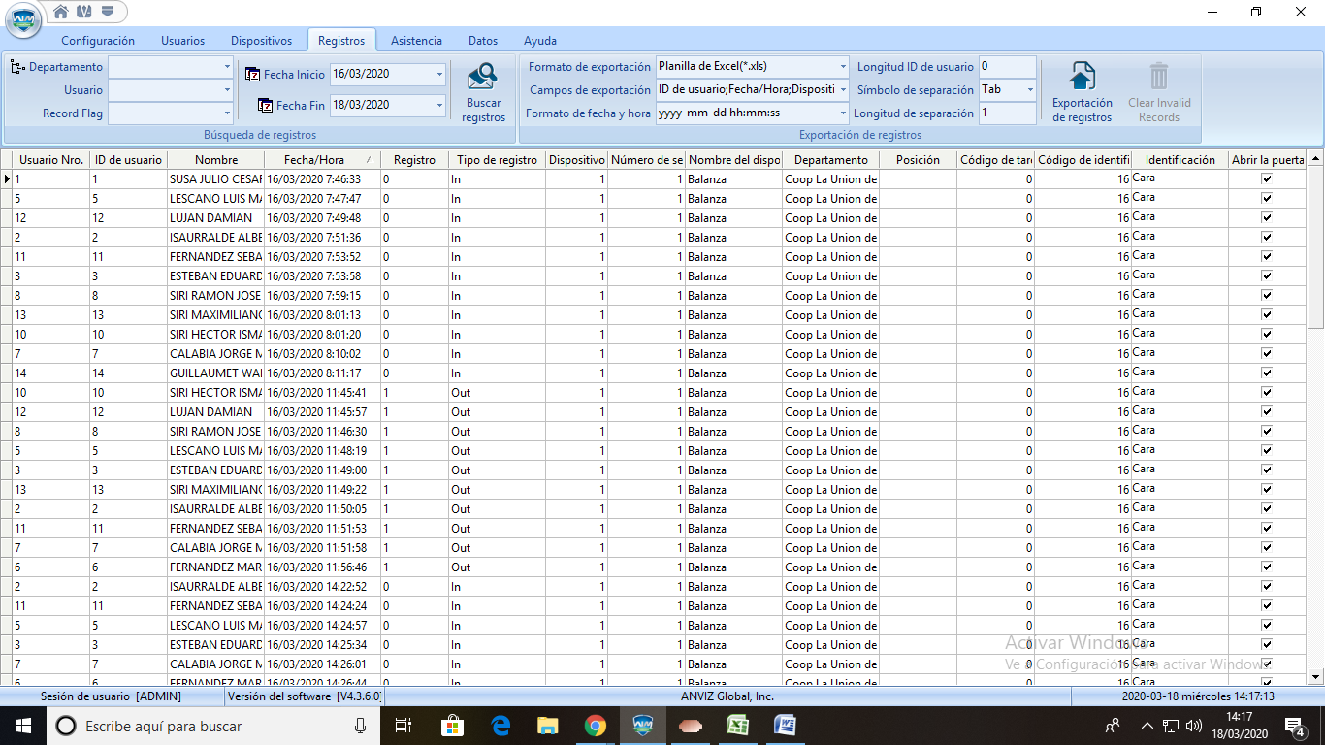1325x745 pixels.
Task: Toggle Abrir la puerta for LUJAN 7:49:48 row
Action: 1267,218
